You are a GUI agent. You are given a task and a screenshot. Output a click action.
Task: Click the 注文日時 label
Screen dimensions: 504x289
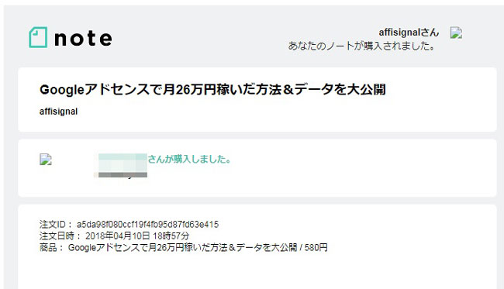coord(60,236)
